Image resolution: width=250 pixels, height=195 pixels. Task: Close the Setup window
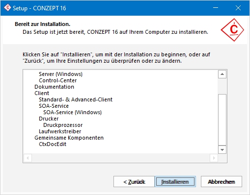pos(238,8)
